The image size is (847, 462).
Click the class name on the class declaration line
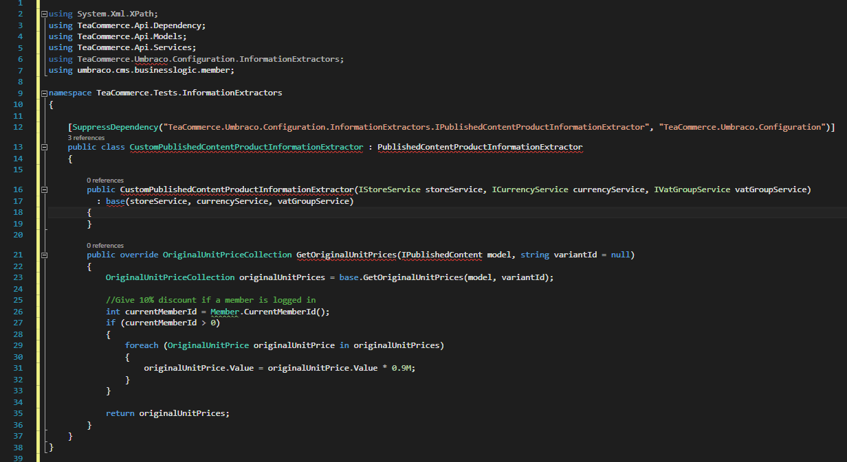(x=246, y=147)
